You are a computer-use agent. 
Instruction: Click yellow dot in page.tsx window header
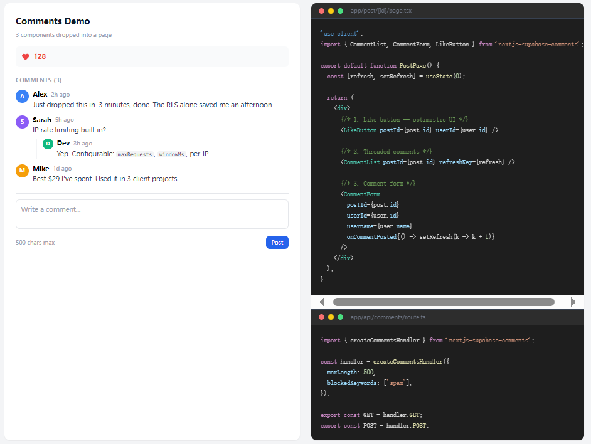coord(331,11)
